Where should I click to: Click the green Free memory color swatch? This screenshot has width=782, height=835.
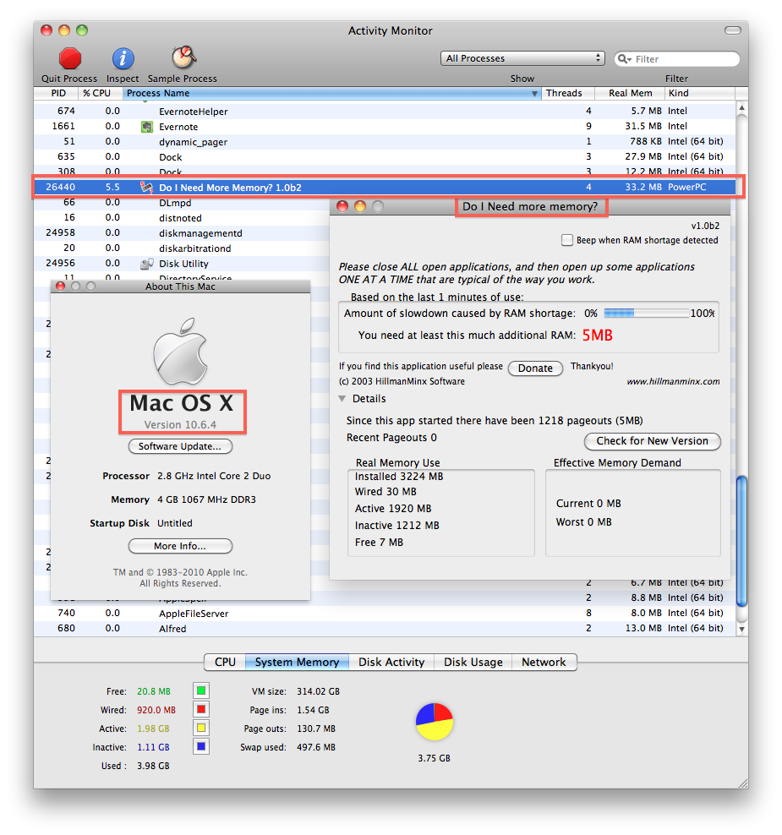[201, 690]
